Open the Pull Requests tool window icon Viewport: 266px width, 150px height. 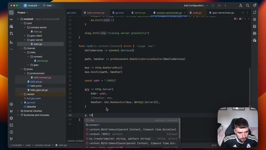coord(11,33)
